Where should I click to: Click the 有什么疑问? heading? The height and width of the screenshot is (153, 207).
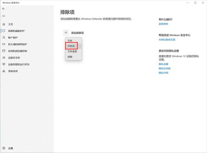pos(166,19)
